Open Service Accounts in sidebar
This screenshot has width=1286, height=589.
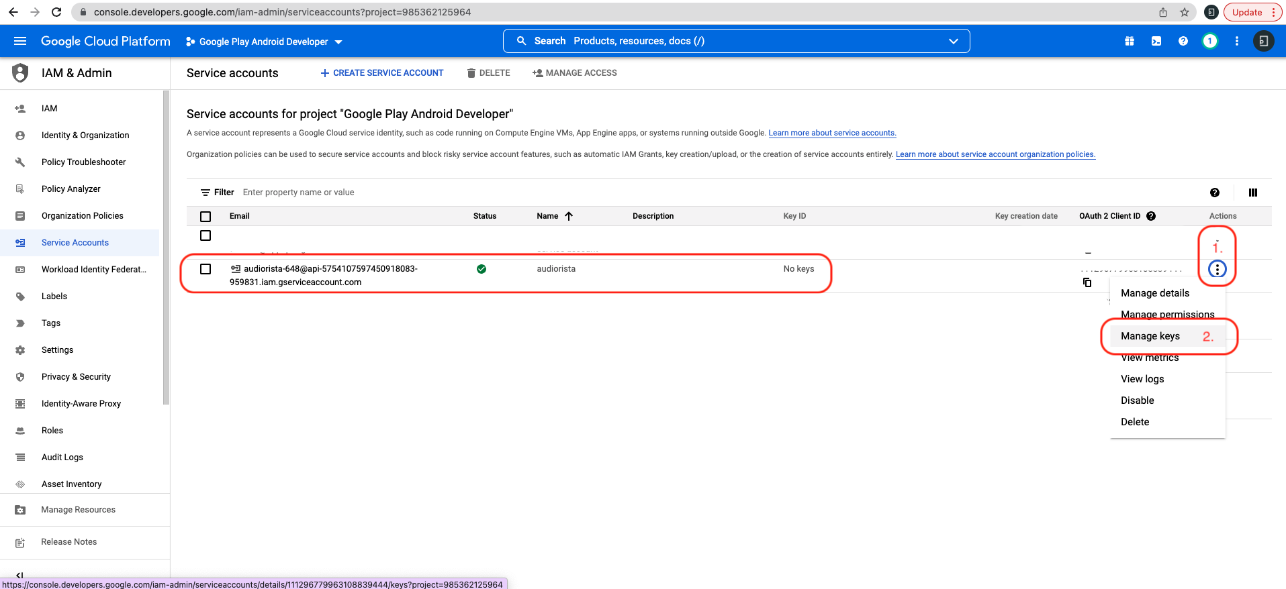(79, 242)
